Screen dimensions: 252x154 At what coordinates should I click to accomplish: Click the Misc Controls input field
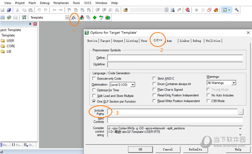point(175,120)
